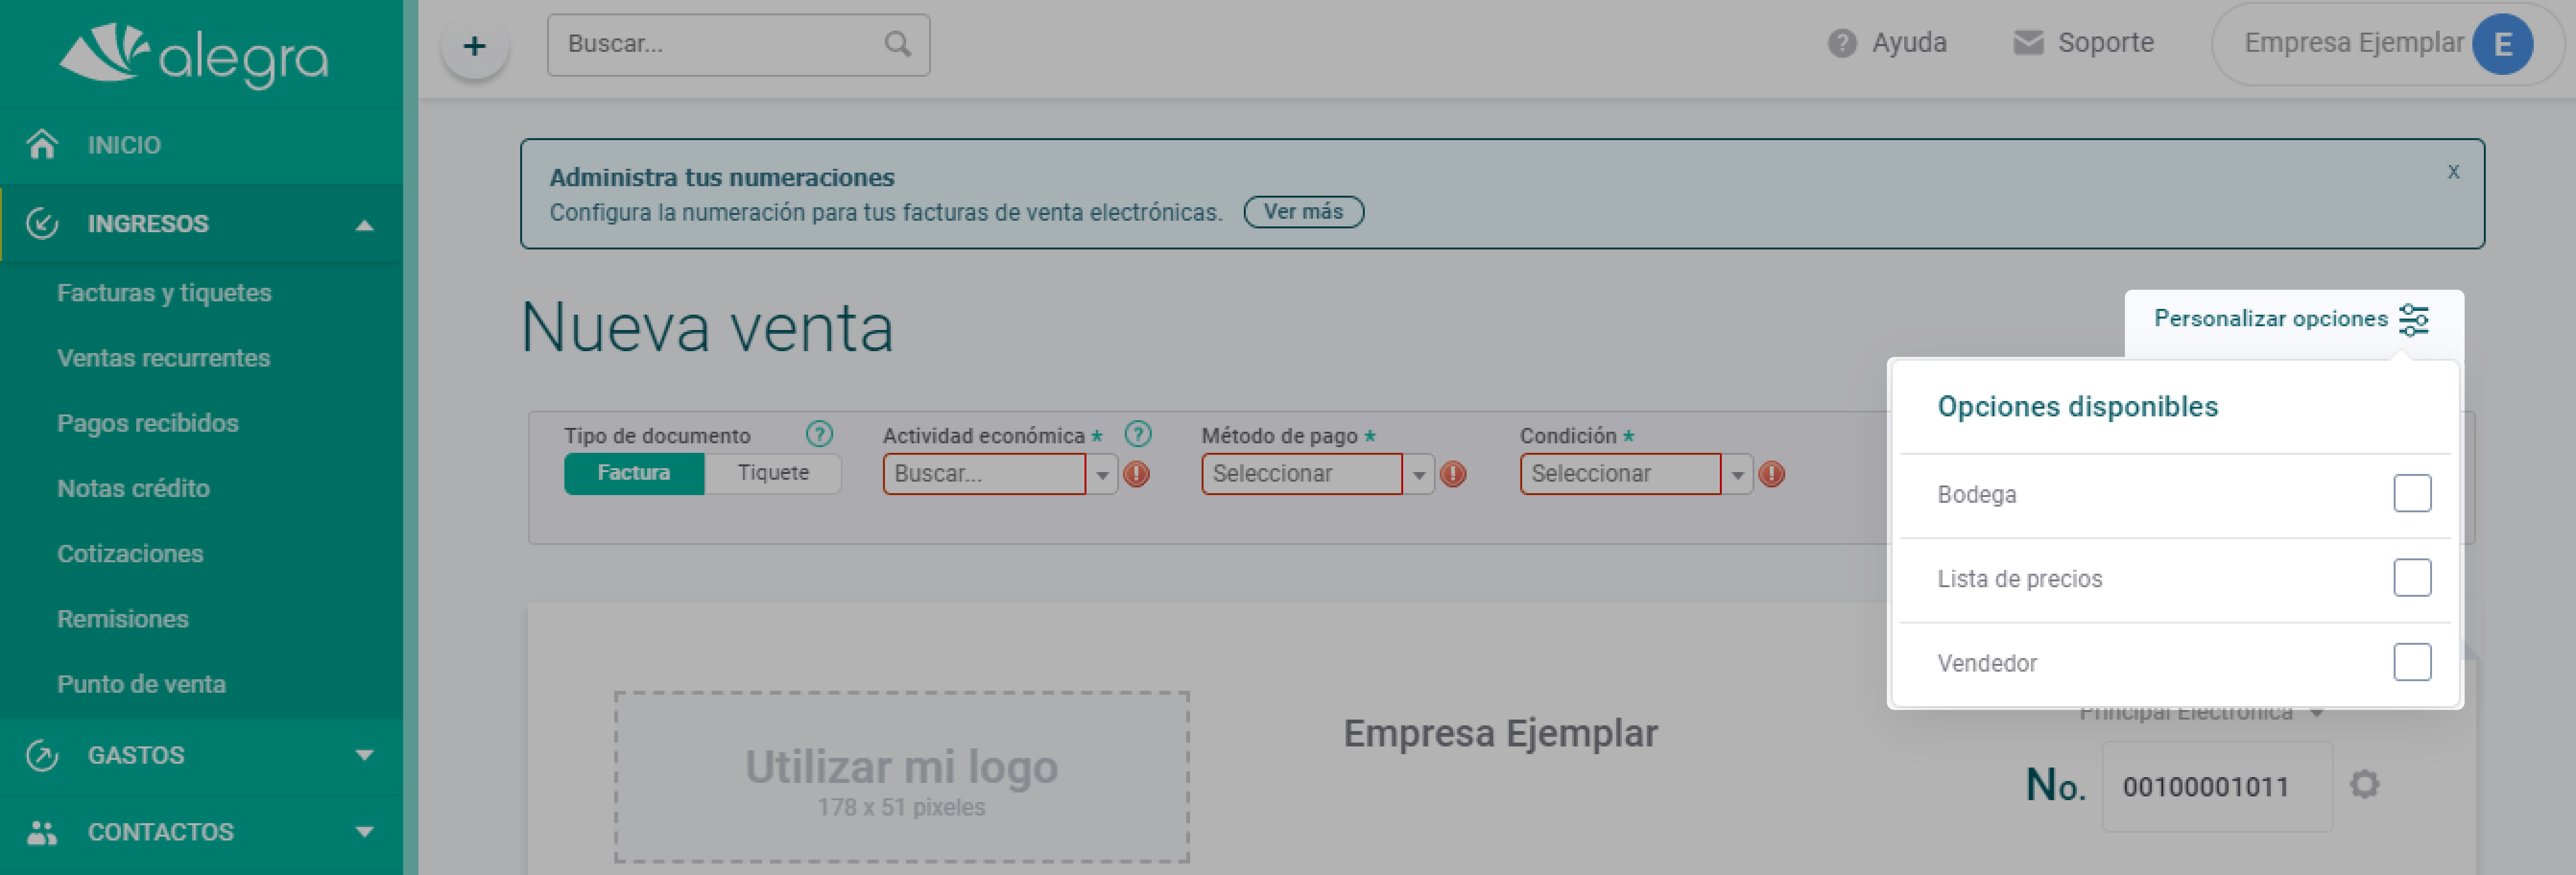Expand the Contactos menu arrow
Screen dimensions: 2576x875
coord(365,832)
